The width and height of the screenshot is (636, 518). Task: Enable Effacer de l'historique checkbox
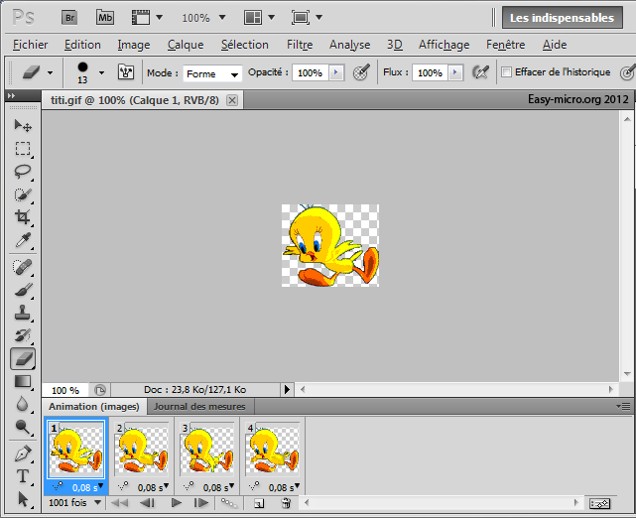pyautogui.click(x=506, y=72)
